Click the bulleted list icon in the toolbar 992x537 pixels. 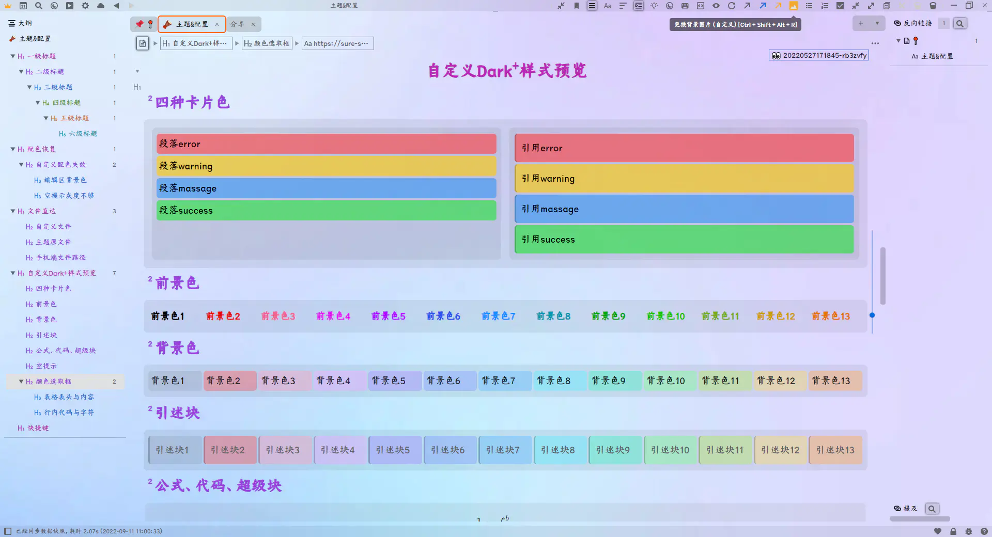(x=809, y=6)
